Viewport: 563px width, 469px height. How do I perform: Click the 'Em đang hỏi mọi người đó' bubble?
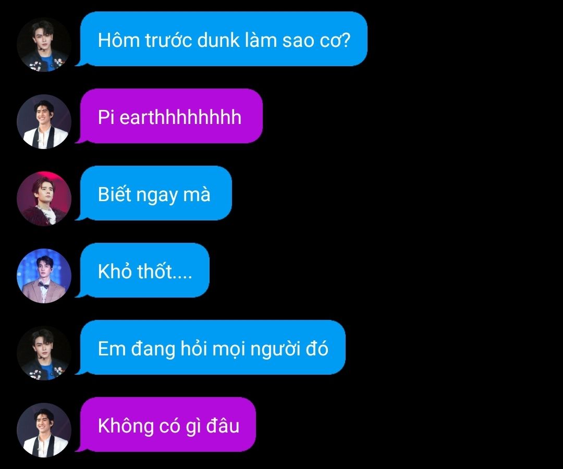pos(211,348)
